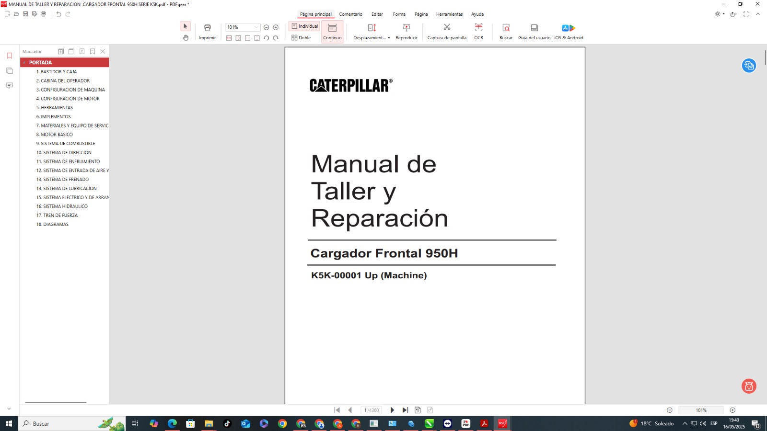
Task: Open the bookmarks sidebar icon
Action: click(x=10, y=56)
